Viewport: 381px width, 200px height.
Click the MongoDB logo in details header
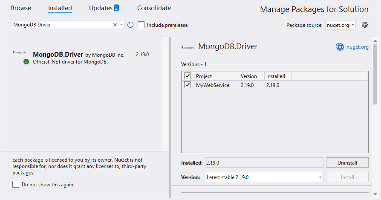(188, 47)
